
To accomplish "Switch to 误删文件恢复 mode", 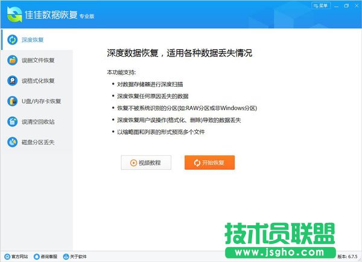I will 37,60.
